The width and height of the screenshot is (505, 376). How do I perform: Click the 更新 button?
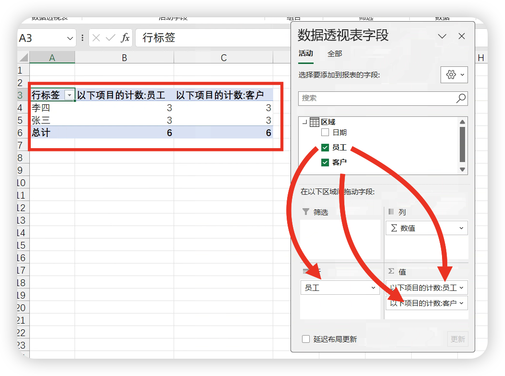coord(458,339)
